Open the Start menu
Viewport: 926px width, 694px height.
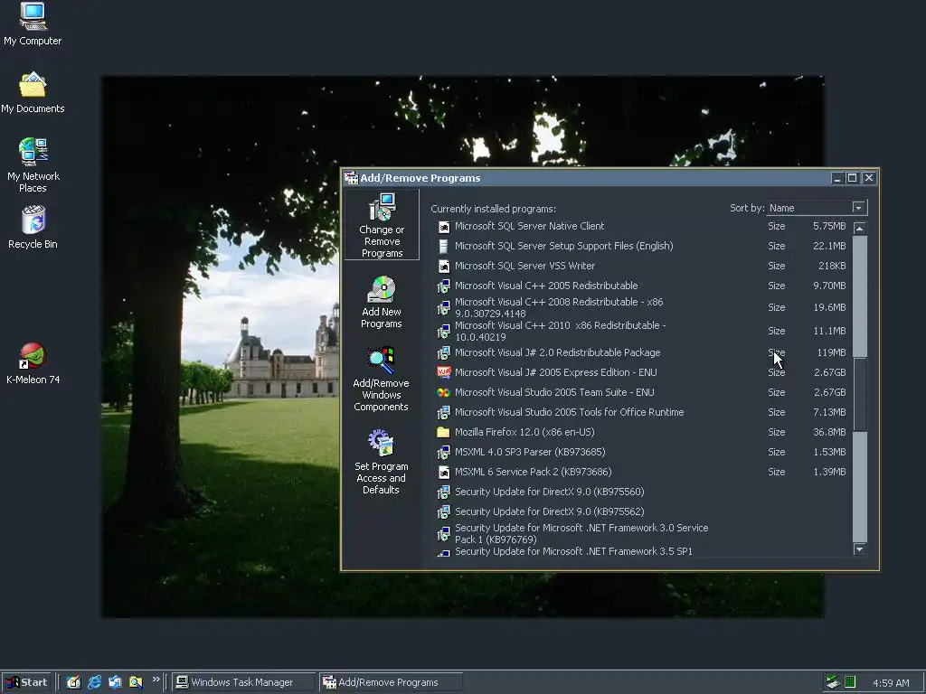pyautogui.click(x=26, y=682)
